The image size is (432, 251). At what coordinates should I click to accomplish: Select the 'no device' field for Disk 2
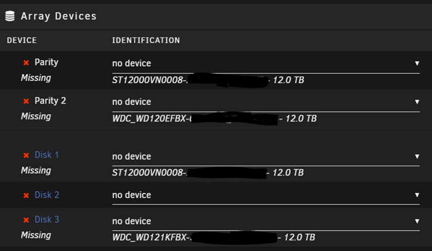pyautogui.click(x=266, y=195)
